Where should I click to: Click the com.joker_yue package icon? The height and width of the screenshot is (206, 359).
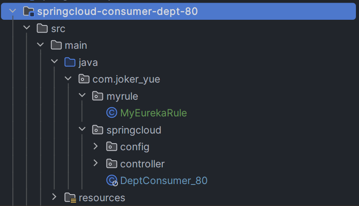pos(84,79)
